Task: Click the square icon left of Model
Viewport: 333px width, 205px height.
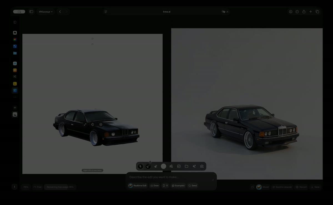Action: pyautogui.click(x=253, y=187)
